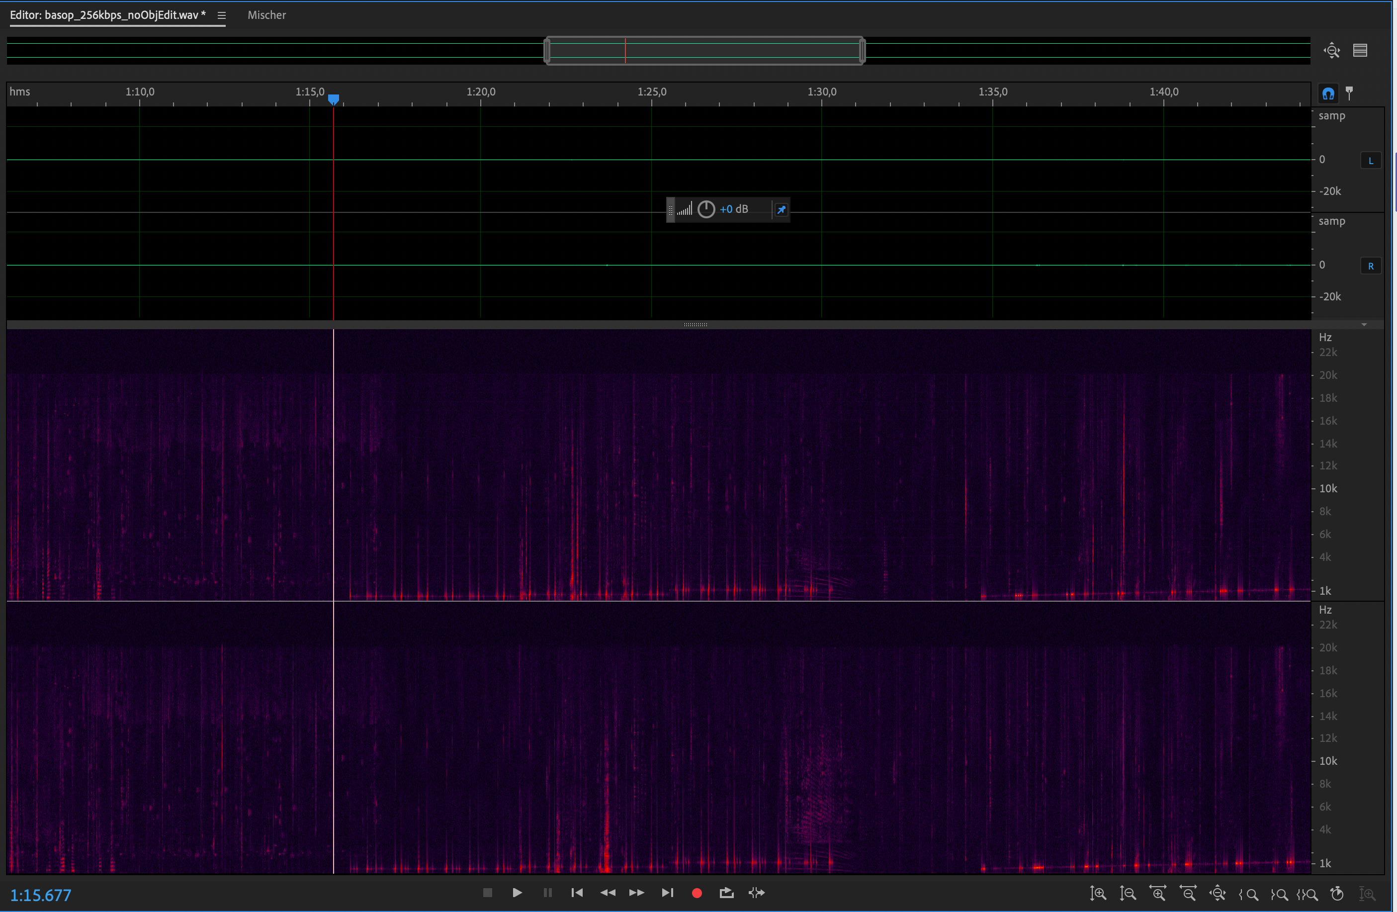Image resolution: width=1397 pixels, height=912 pixels.
Task: Click the Zoom Out (Amplitude) icon
Action: tap(1128, 893)
